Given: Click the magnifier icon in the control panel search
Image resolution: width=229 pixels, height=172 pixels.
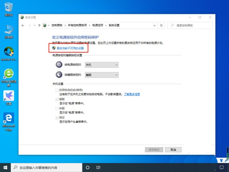Looking at the screenshot, I should pos(172,25).
